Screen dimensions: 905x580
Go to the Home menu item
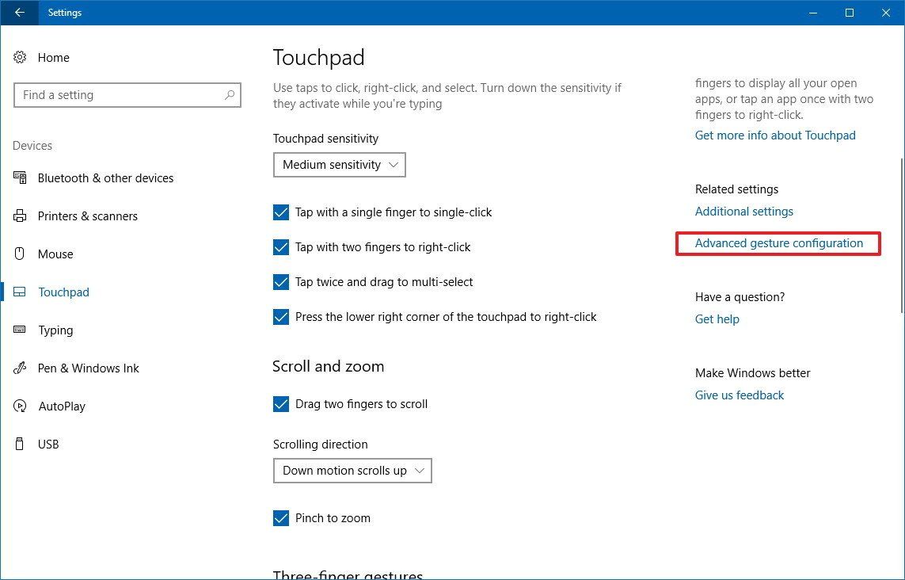coord(53,57)
